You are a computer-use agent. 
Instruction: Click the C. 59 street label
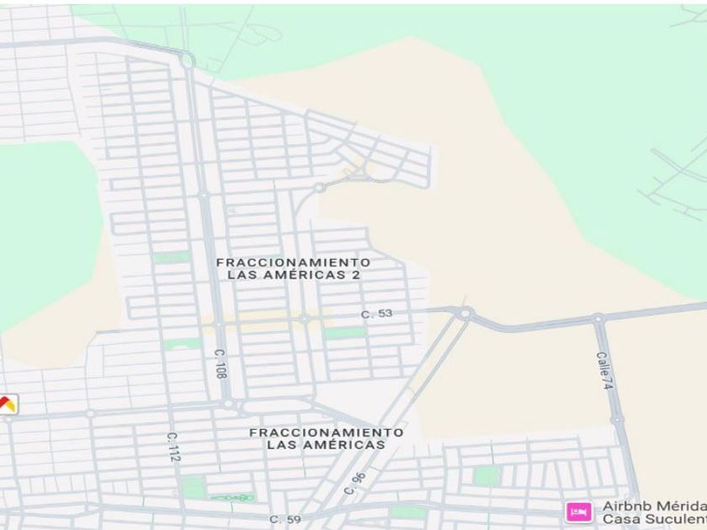[285, 520]
